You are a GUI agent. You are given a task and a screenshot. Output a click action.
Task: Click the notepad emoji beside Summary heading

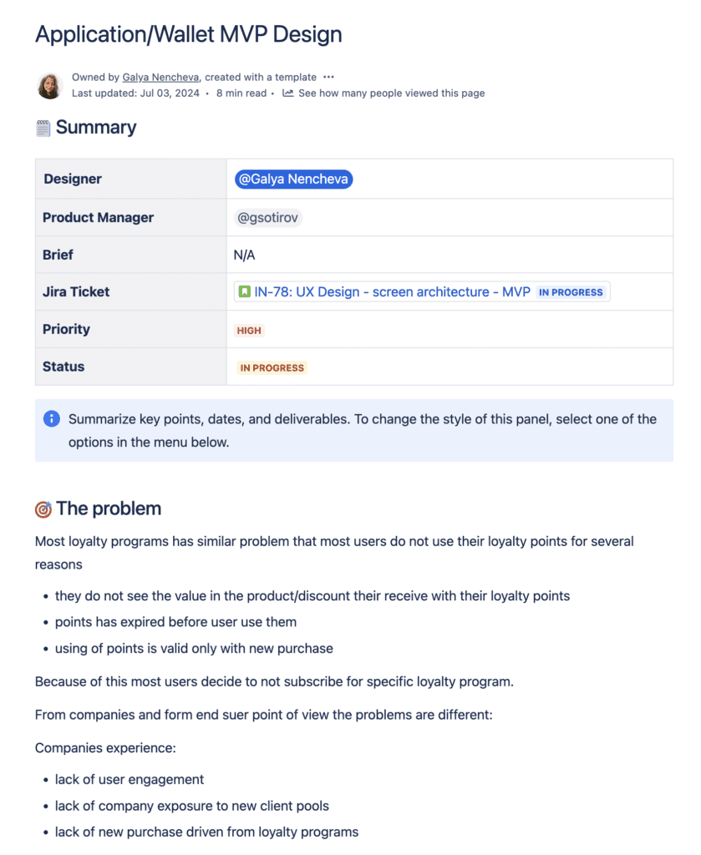point(43,128)
